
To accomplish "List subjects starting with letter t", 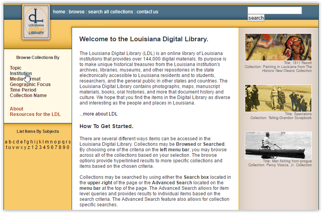I will pos(7,147).
